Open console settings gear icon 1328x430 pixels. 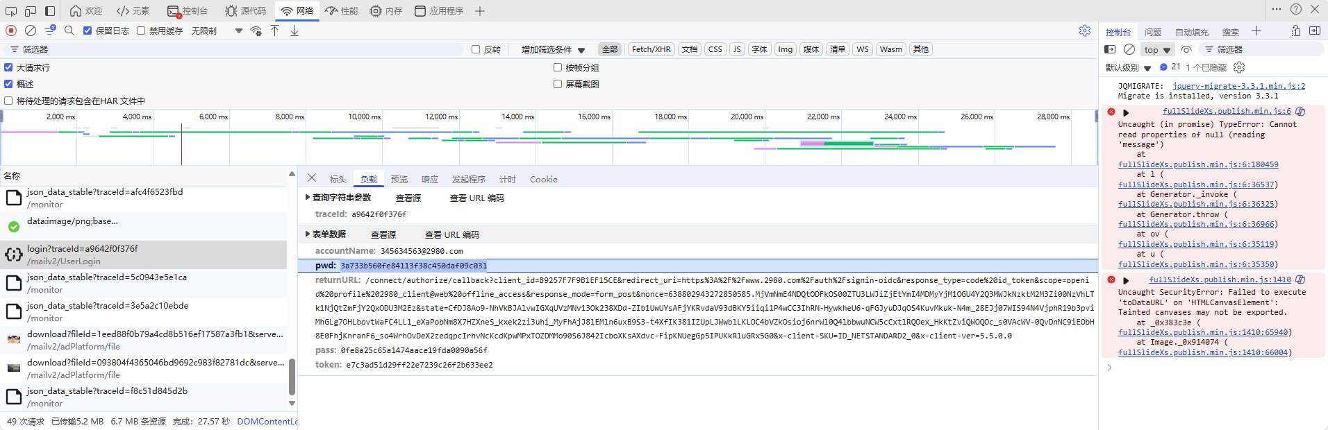[x=1239, y=67]
